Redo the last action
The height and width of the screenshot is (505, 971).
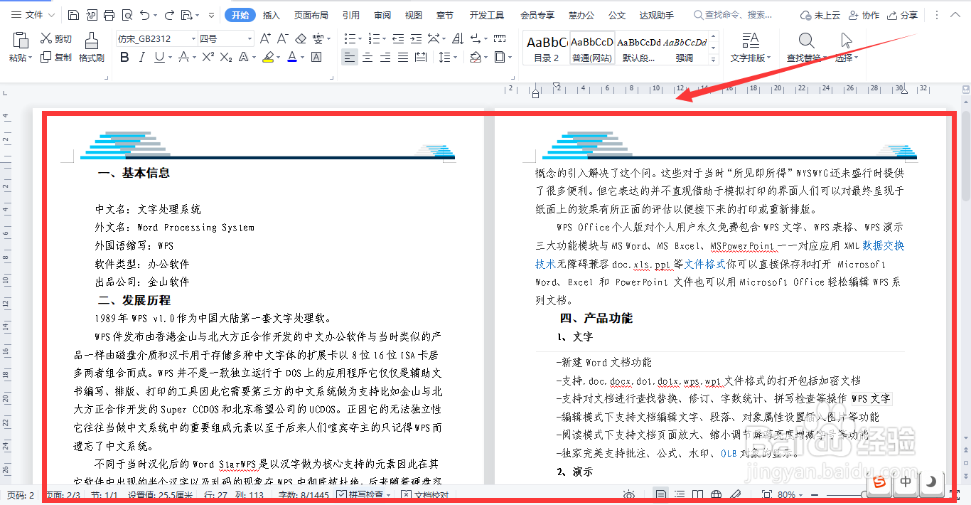click(169, 15)
